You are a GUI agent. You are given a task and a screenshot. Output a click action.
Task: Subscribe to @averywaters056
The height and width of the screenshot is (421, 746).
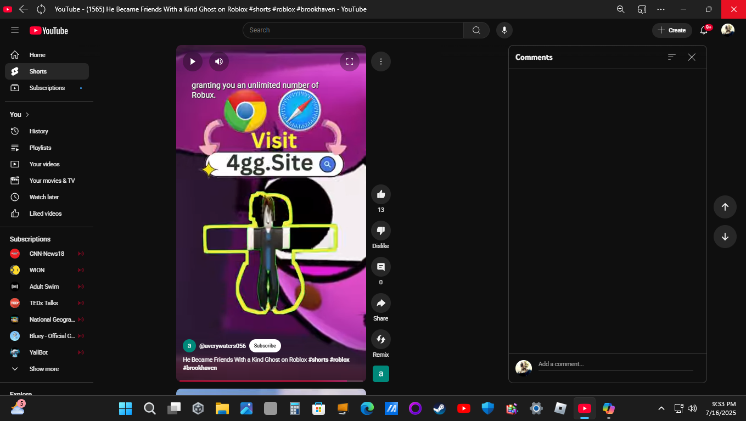pyautogui.click(x=265, y=346)
